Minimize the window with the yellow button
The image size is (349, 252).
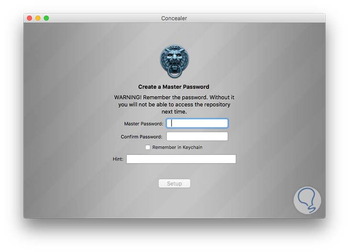(x=38, y=18)
